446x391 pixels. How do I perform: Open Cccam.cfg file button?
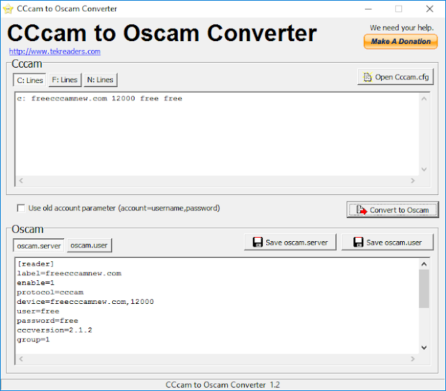396,77
